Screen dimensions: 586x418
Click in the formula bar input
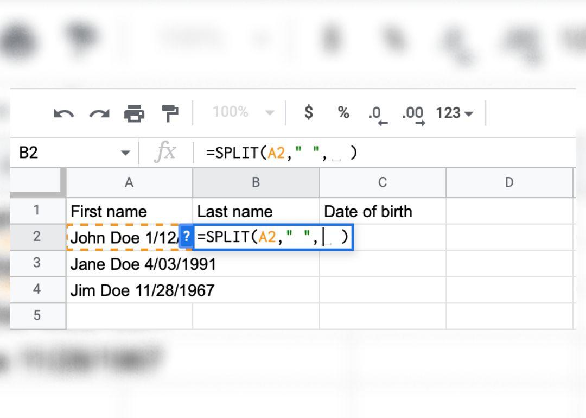click(x=380, y=153)
